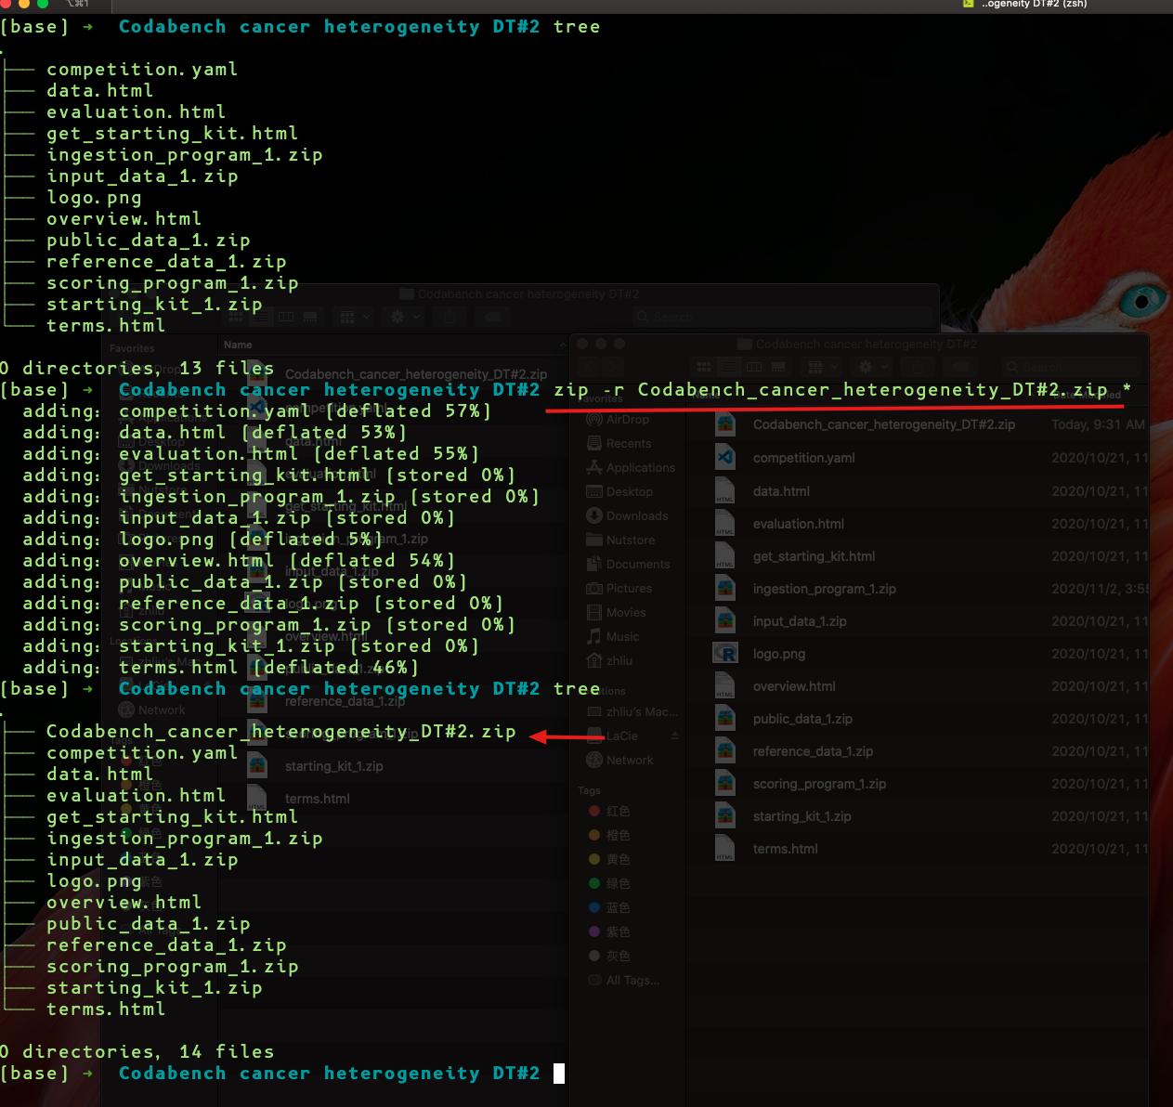This screenshot has width=1173, height=1107.
Task: Open AirDrop in the Finder sidebar
Action: [627, 419]
